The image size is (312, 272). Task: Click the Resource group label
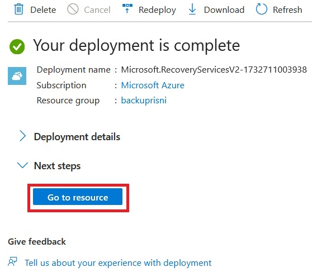(68, 101)
